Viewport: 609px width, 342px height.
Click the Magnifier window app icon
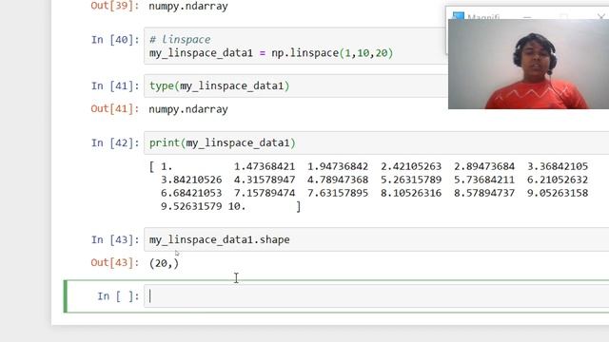click(459, 16)
